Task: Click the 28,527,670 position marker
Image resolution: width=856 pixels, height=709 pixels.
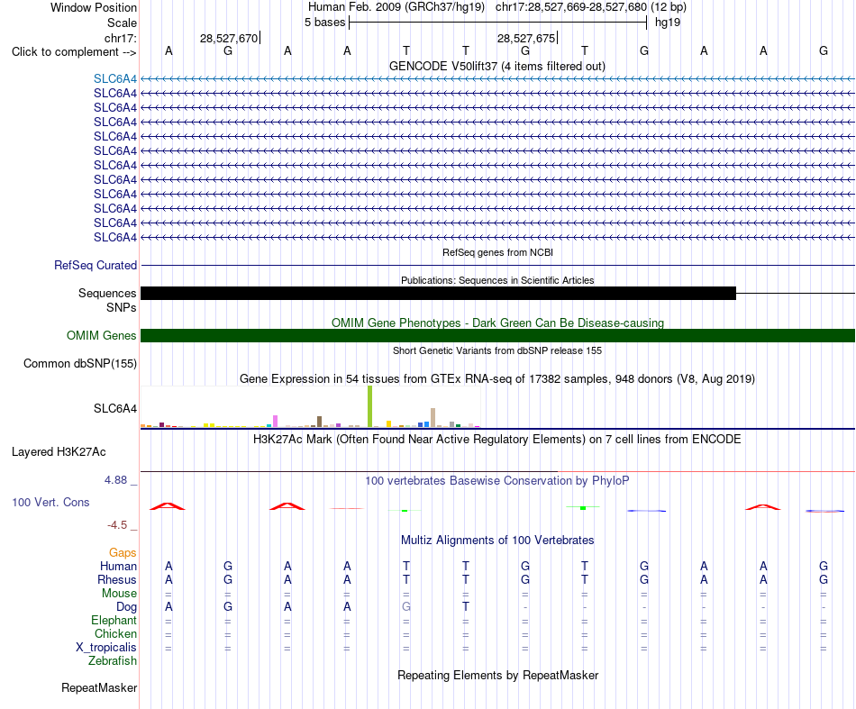Action: point(229,38)
